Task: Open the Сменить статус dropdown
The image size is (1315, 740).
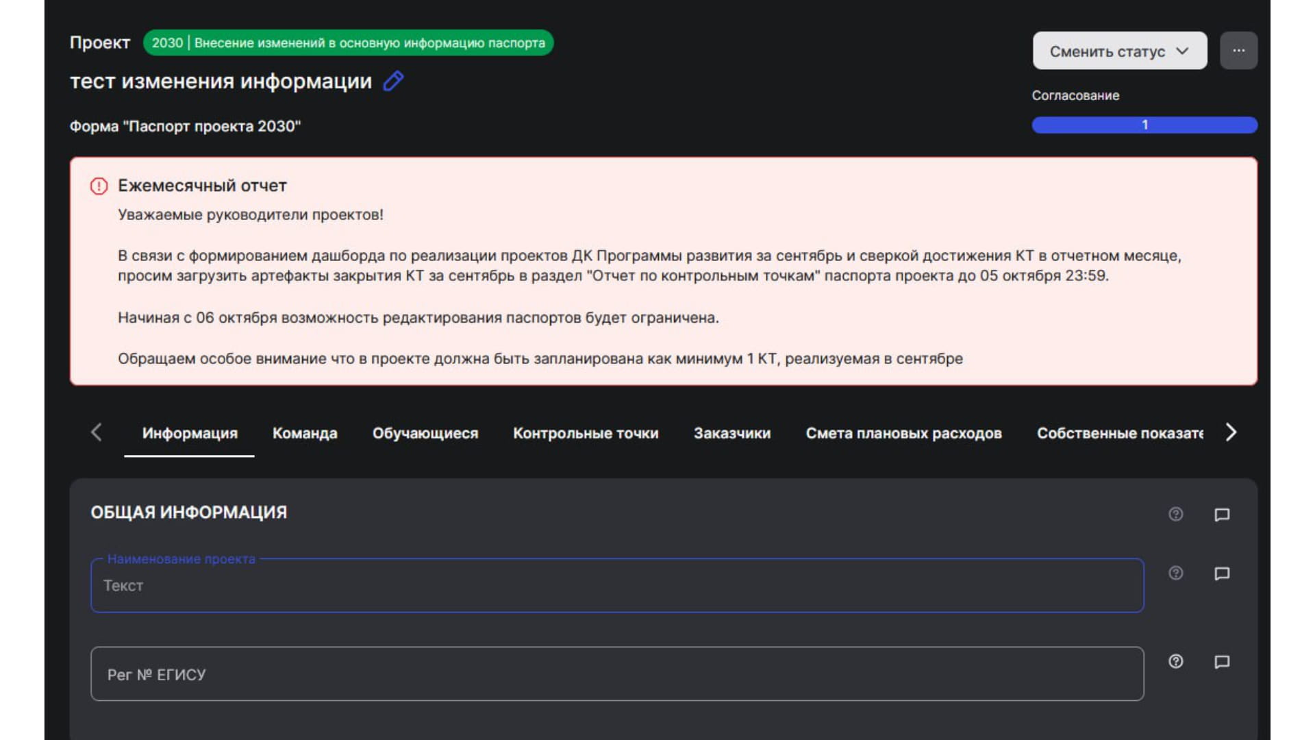Action: point(1120,51)
